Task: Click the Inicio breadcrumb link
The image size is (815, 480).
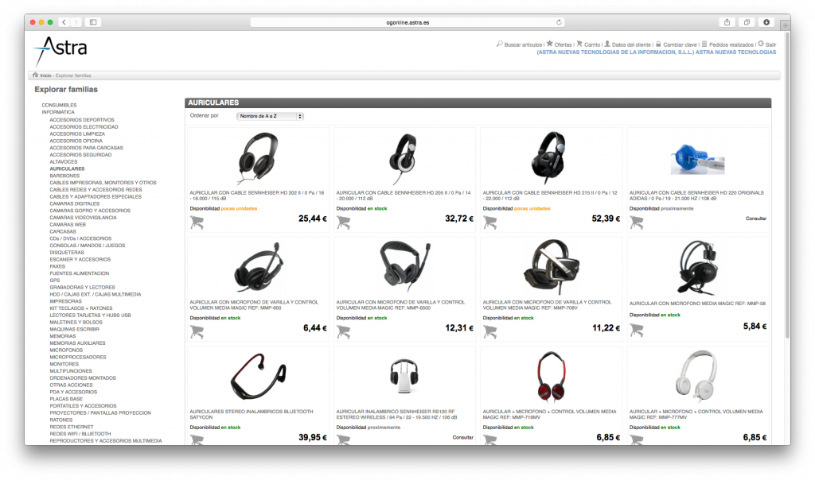Action: click(x=45, y=75)
